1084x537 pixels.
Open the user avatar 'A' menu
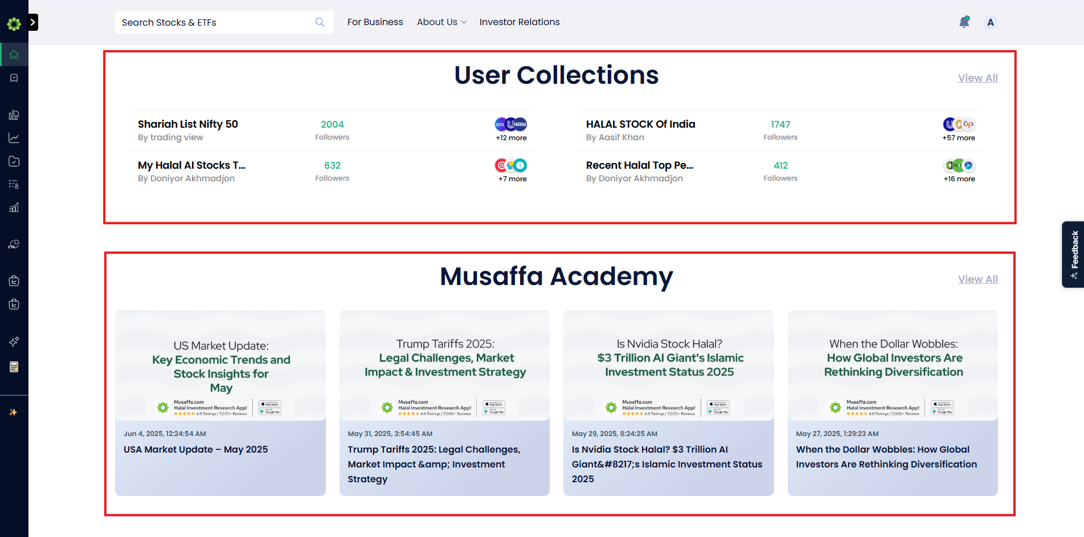coord(991,22)
